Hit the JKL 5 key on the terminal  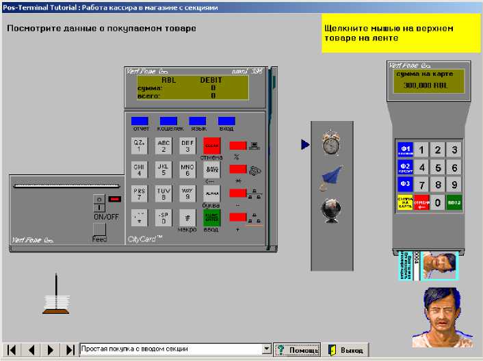click(164, 170)
